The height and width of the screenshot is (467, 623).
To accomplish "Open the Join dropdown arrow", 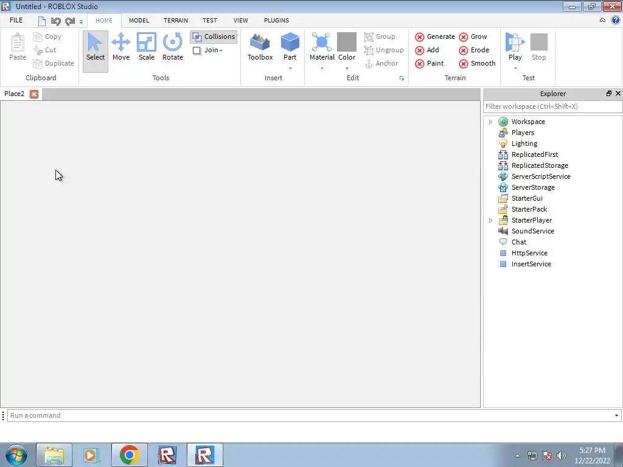I will (x=221, y=51).
